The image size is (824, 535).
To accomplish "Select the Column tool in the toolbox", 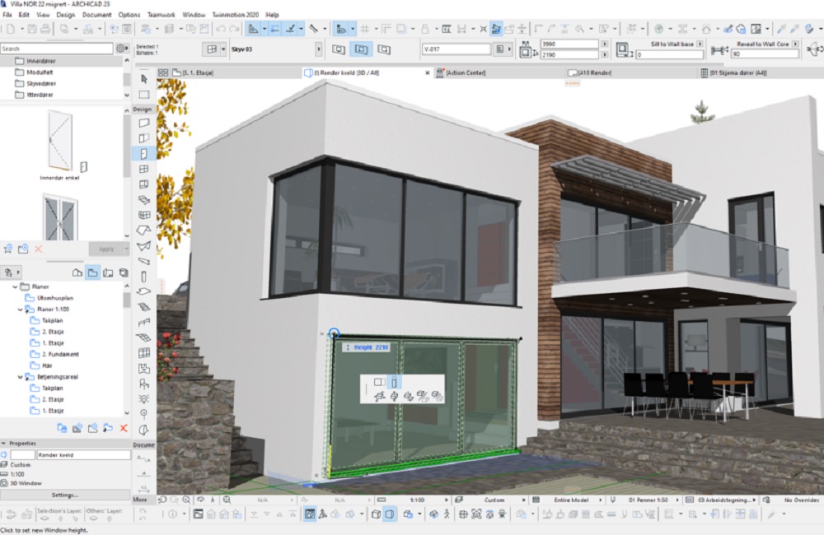I will 144,277.
